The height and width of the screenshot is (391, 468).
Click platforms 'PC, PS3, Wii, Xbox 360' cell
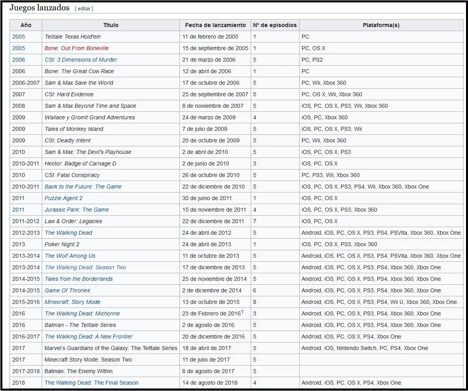click(381, 175)
